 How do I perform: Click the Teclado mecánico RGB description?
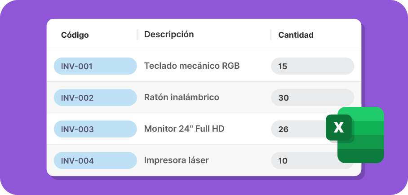click(192, 66)
